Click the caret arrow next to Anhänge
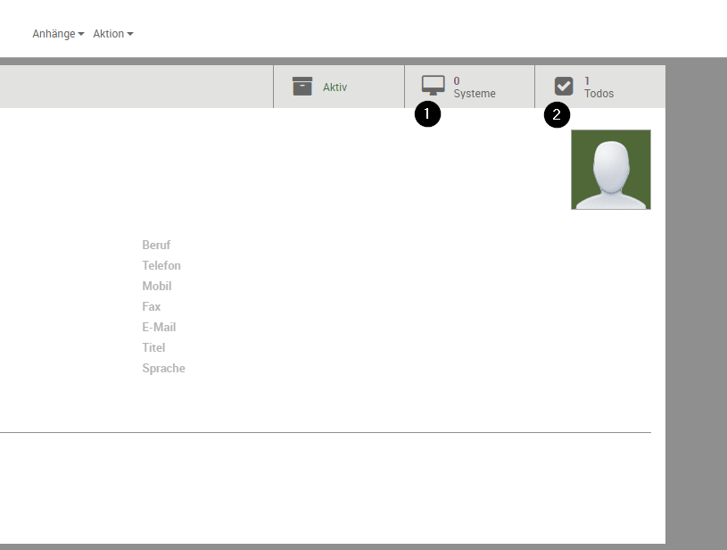The image size is (727, 550). click(x=81, y=35)
